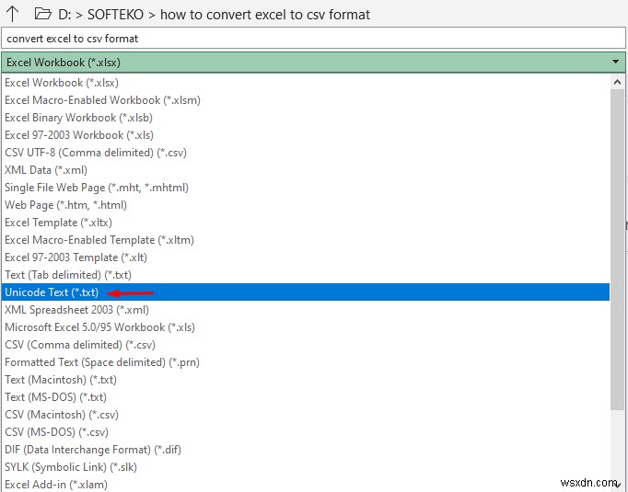The width and height of the screenshot is (628, 492).
Task: Select Excel Add-in (*.xlam)
Action: tap(305, 484)
